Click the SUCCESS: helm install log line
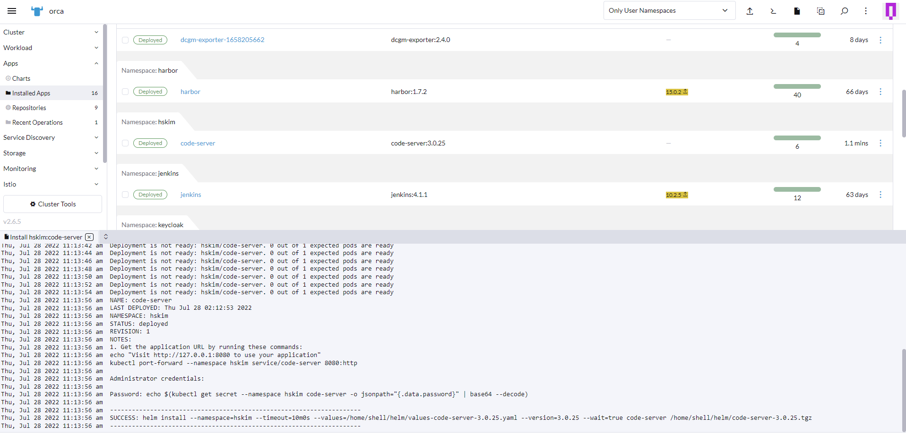Viewport: 906px width, 434px height. pos(461,418)
